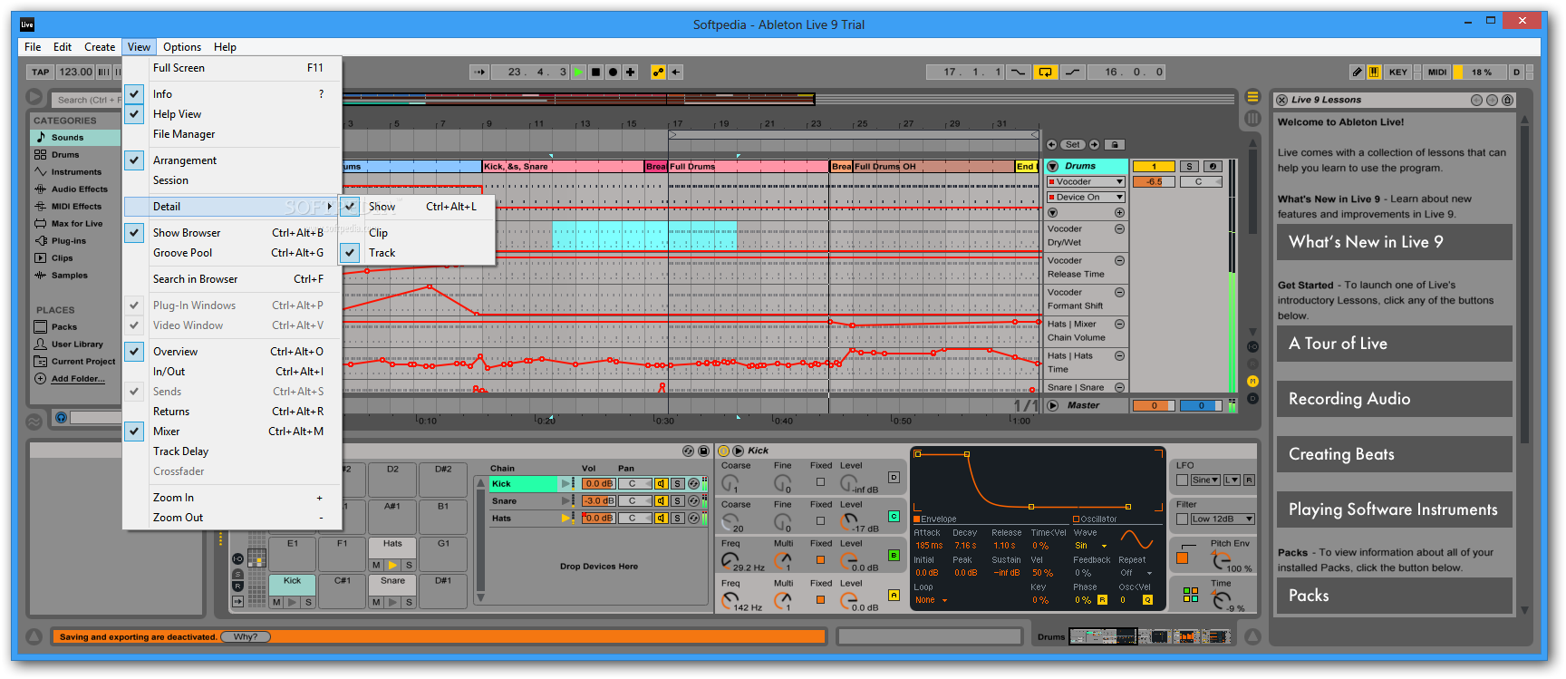Click the Punch-In switch

point(1019,72)
